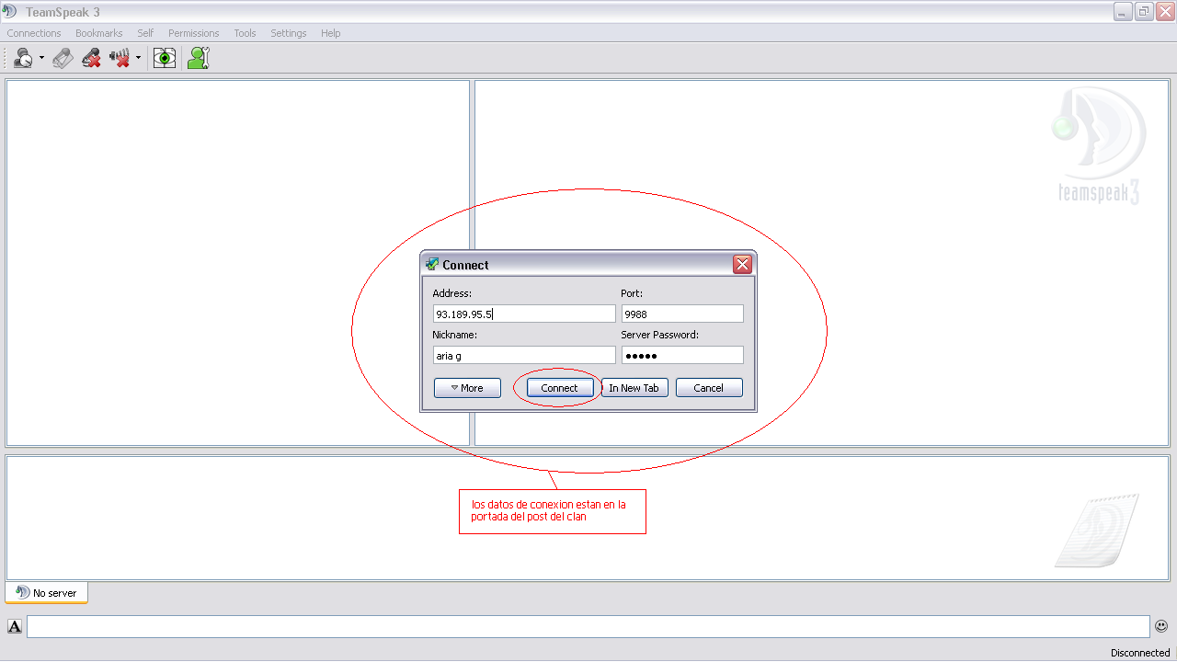Viewport: 1177px width, 662px height.
Task: Mute the speakers from the toolbar
Action: (x=120, y=58)
